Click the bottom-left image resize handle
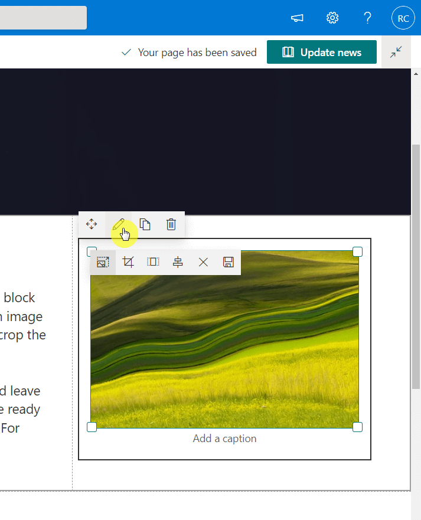Screen dimensions: 421x520 [92, 427]
